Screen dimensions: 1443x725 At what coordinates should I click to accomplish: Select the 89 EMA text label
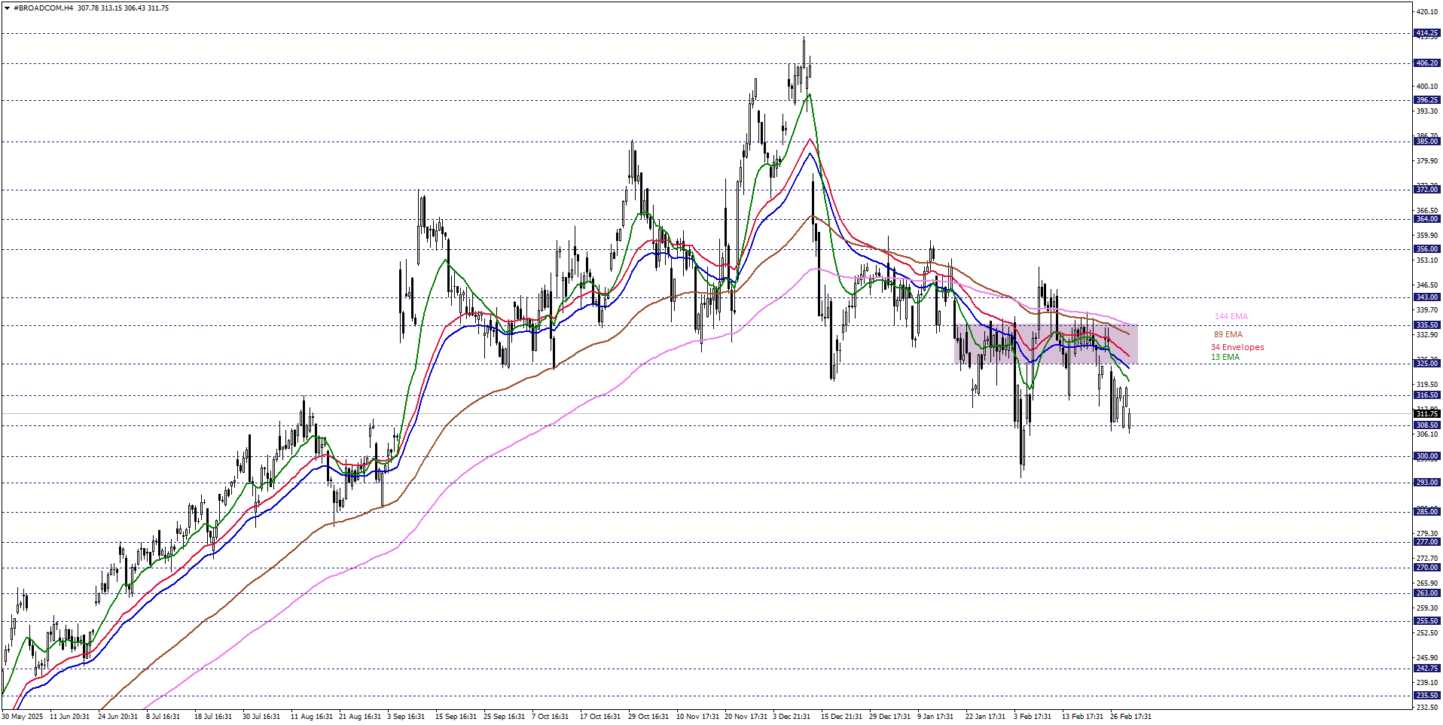[1228, 334]
